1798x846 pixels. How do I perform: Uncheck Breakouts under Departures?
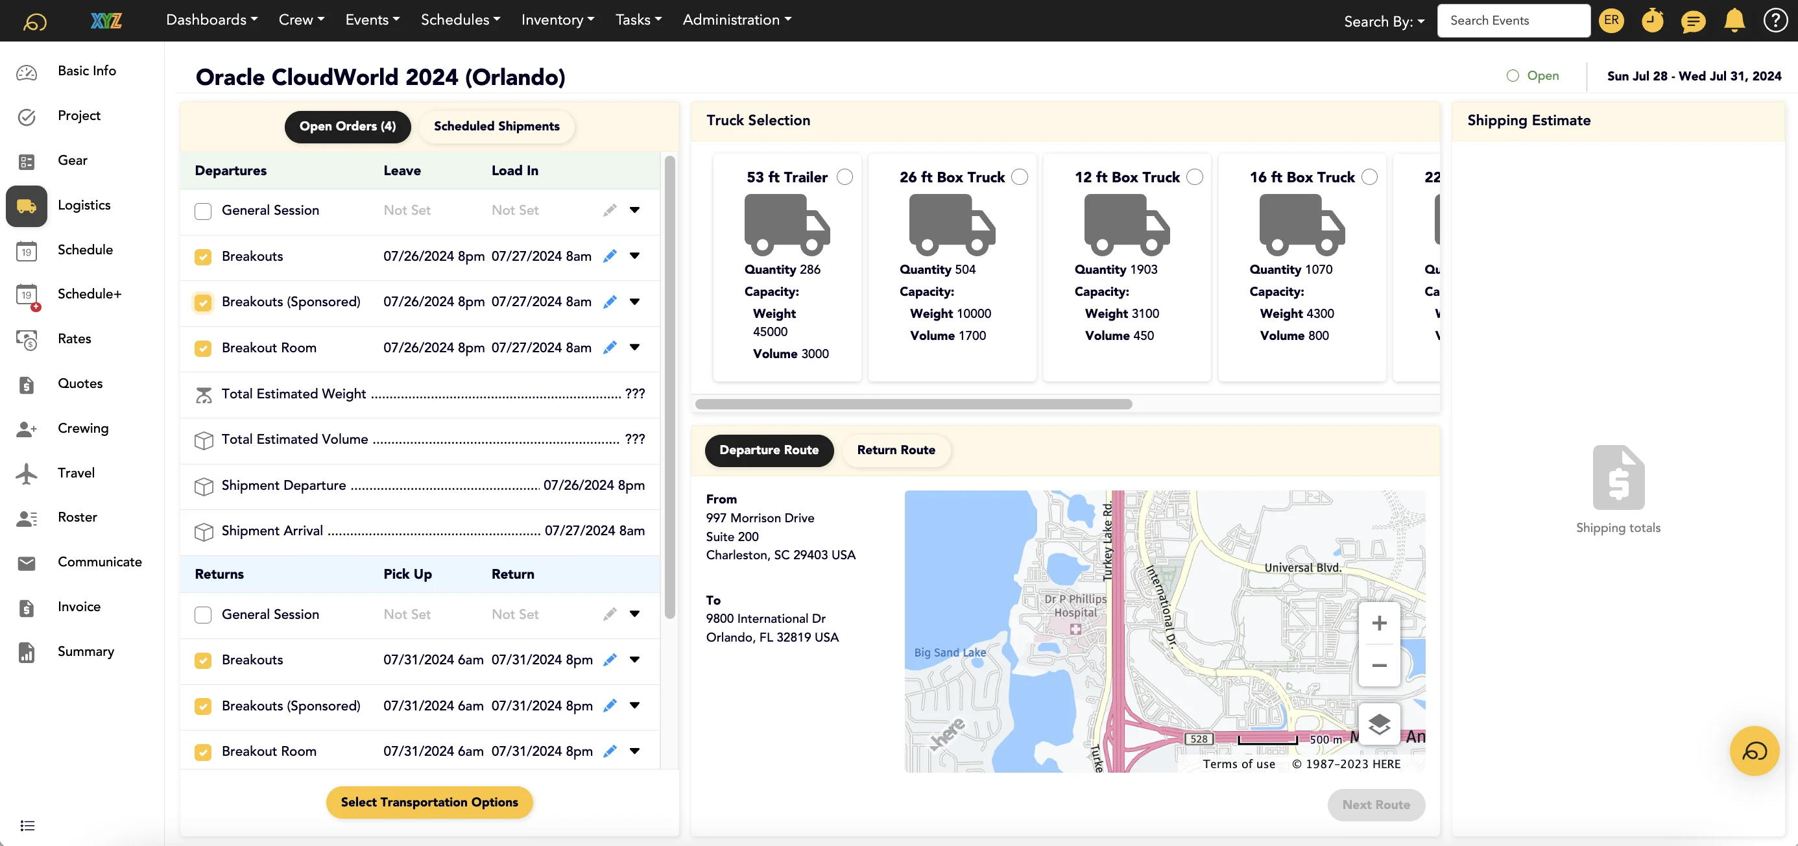click(x=203, y=257)
